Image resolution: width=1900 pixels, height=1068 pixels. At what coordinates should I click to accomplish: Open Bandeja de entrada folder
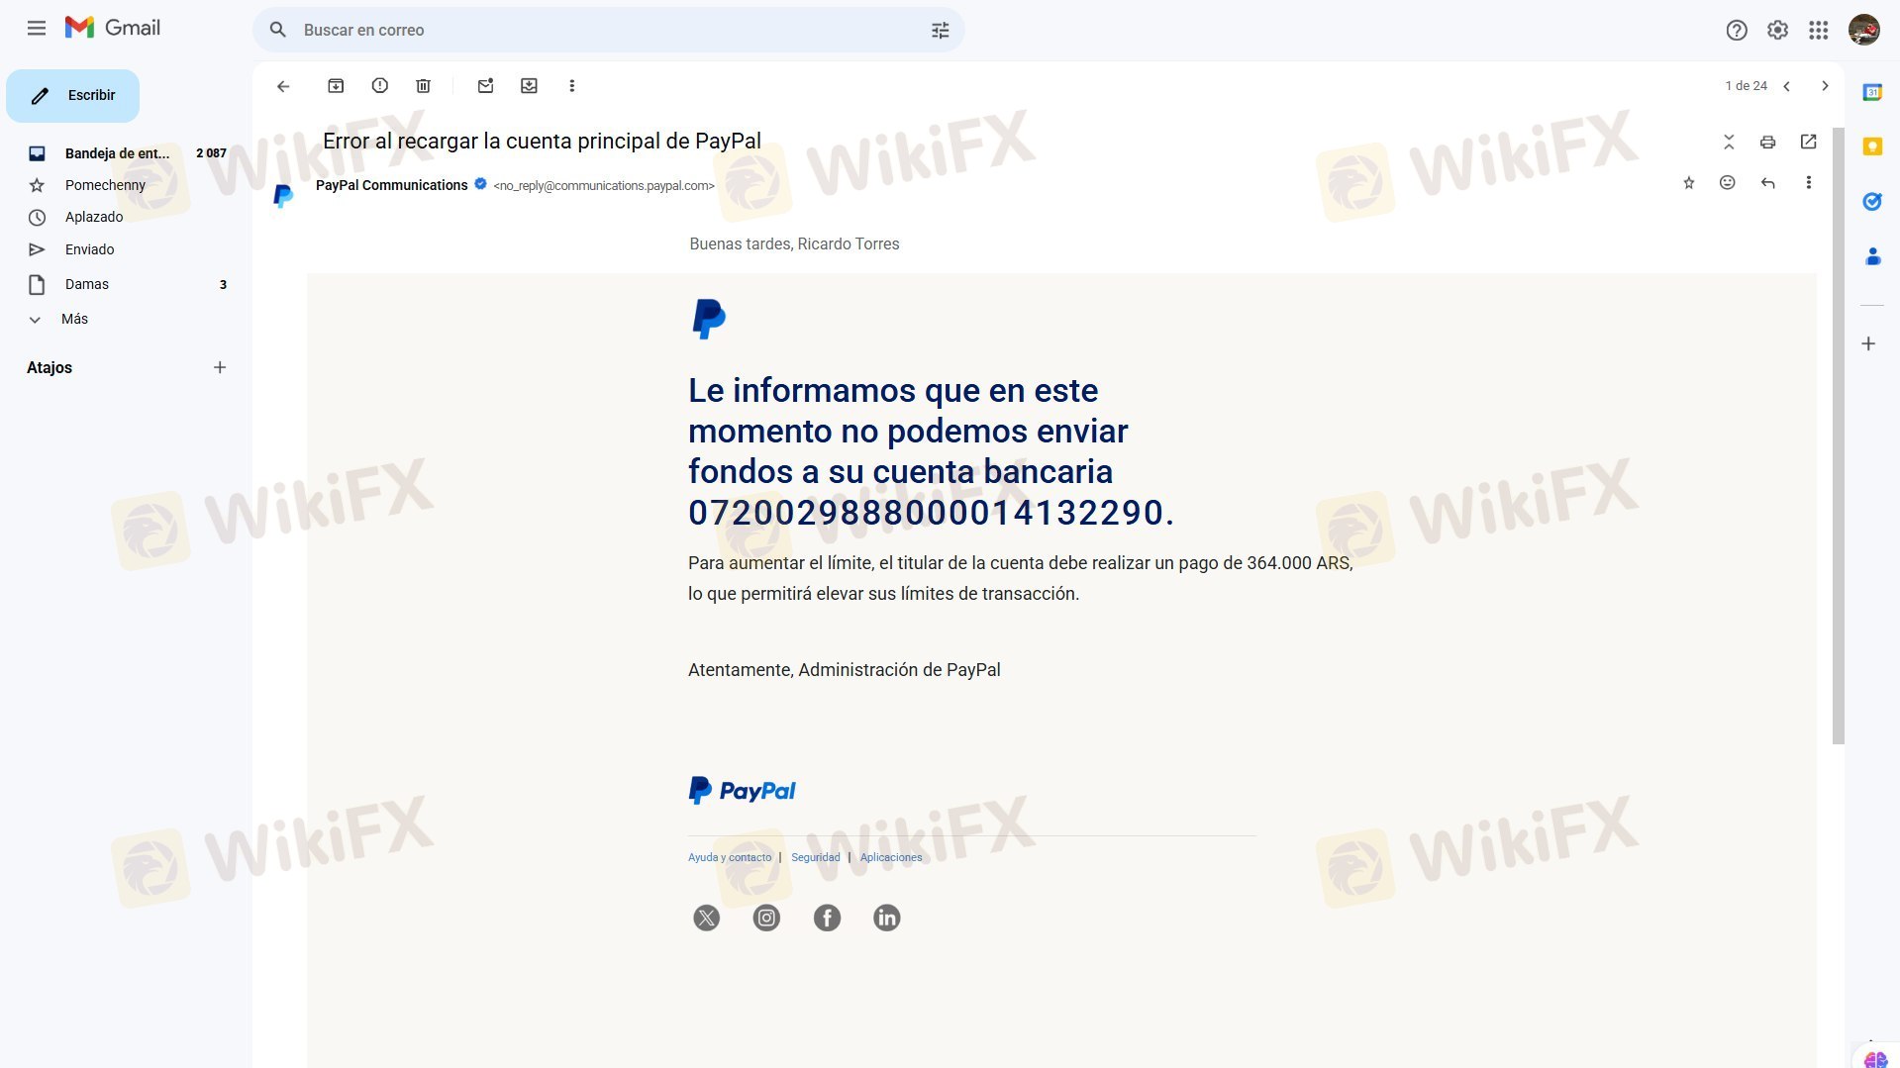pos(127,153)
